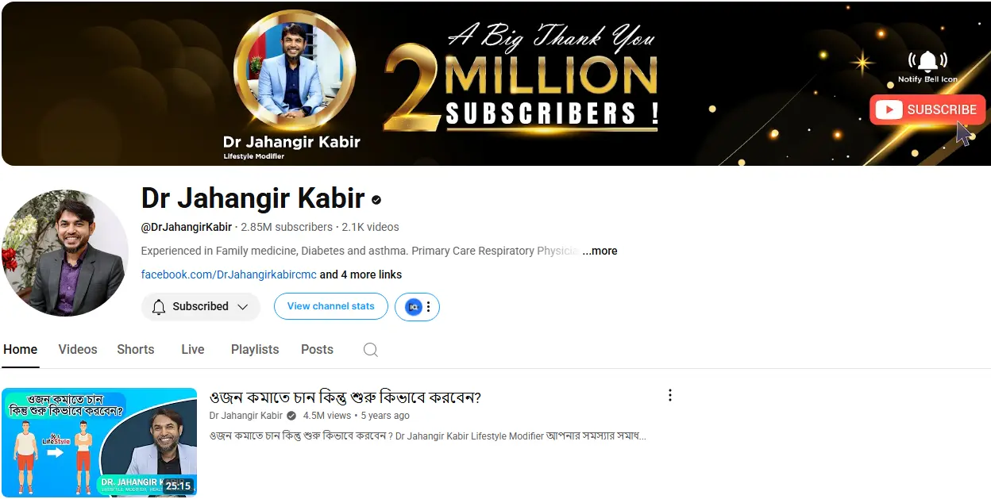Select the Playlists tab
The height and width of the screenshot is (499, 991).
(255, 349)
